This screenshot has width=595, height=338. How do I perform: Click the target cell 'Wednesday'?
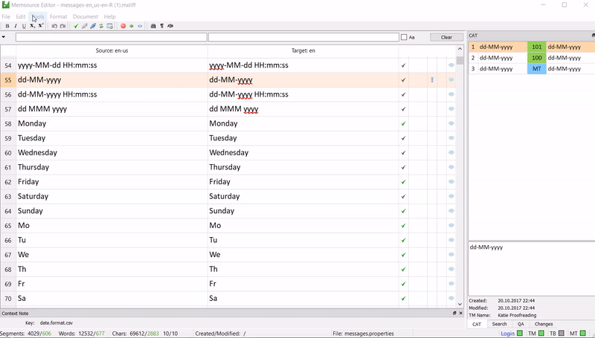[x=303, y=153]
